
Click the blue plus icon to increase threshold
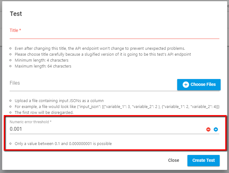click(216, 129)
